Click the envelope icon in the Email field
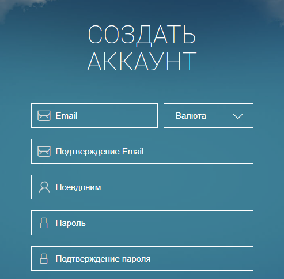 [44, 116]
